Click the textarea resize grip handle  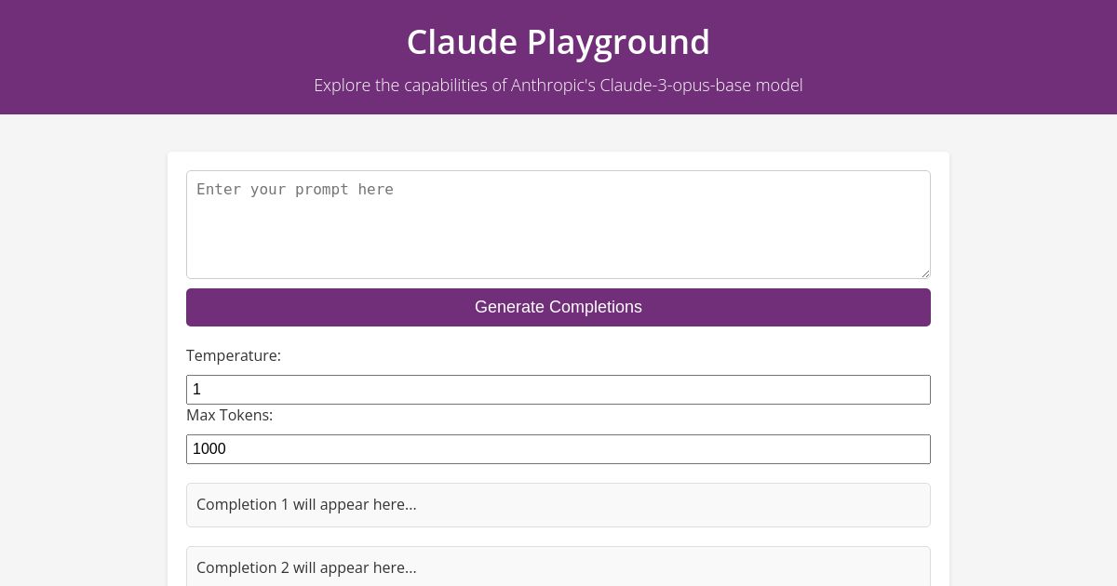924,273
